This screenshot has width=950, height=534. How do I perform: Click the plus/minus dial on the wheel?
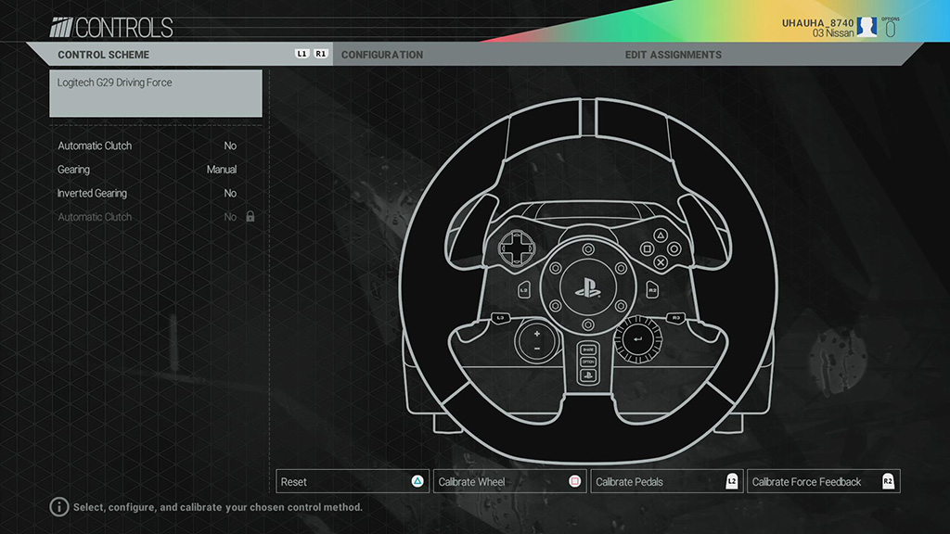(536, 340)
